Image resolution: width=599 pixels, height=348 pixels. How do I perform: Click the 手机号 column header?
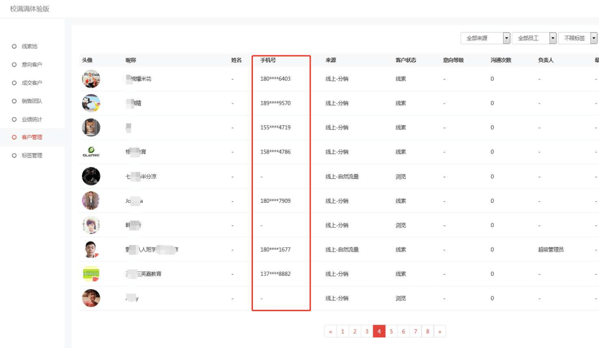pyautogui.click(x=268, y=60)
